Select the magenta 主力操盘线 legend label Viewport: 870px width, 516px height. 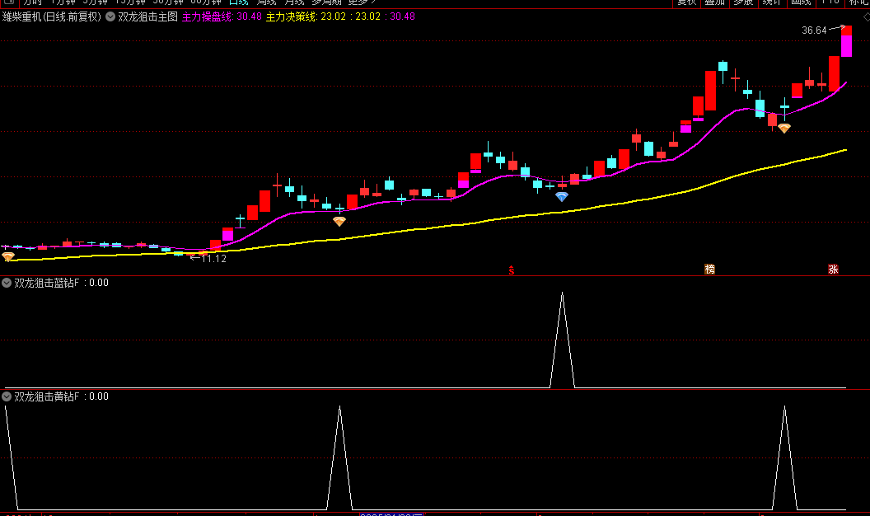206,16
